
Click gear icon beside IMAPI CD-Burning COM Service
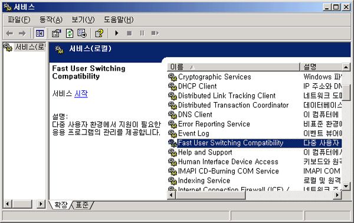pos(172,172)
